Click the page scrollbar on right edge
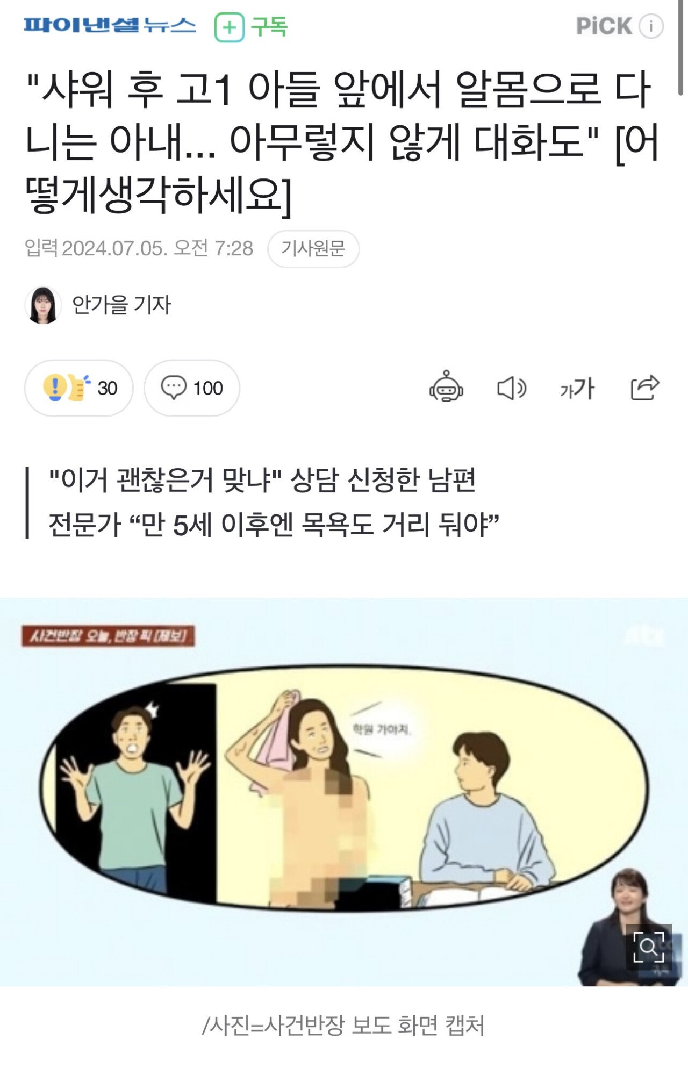The width and height of the screenshot is (688, 1068). (x=682, y=48)
